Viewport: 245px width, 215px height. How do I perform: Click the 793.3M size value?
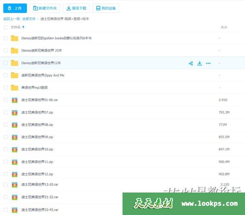(x=224, y=112)
